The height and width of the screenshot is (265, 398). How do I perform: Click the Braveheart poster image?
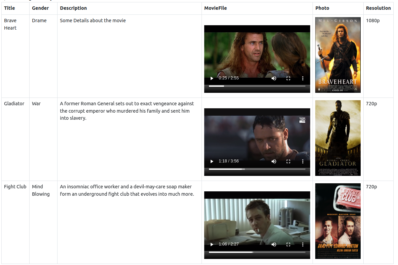(x=338, y=55)
